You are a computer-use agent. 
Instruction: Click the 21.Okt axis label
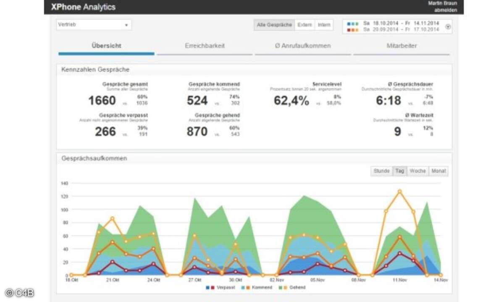(112, 279)
